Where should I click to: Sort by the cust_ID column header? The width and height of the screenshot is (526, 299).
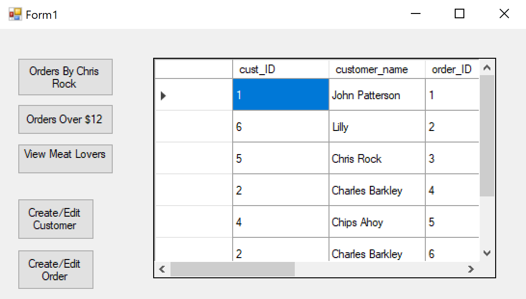coord(280,69)
